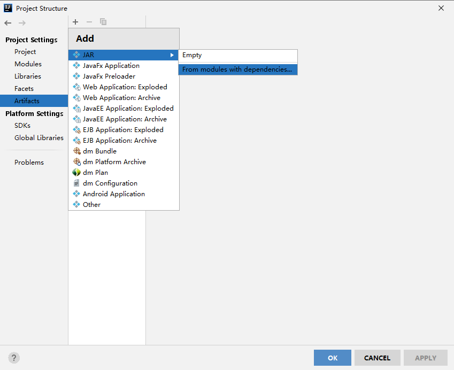Choose JavaFx Application entry

124,66
